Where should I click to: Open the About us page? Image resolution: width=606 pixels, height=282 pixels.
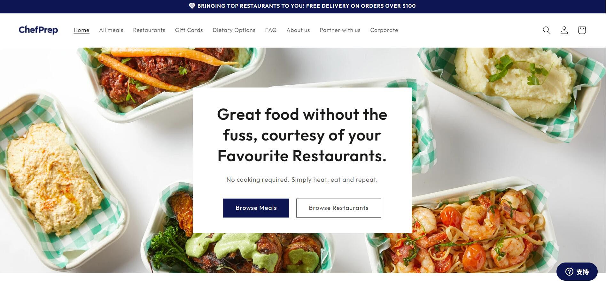point(298,30)
